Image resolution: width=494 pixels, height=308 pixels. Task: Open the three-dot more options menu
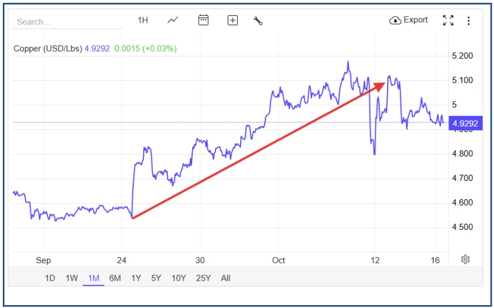tap(468, 20)
